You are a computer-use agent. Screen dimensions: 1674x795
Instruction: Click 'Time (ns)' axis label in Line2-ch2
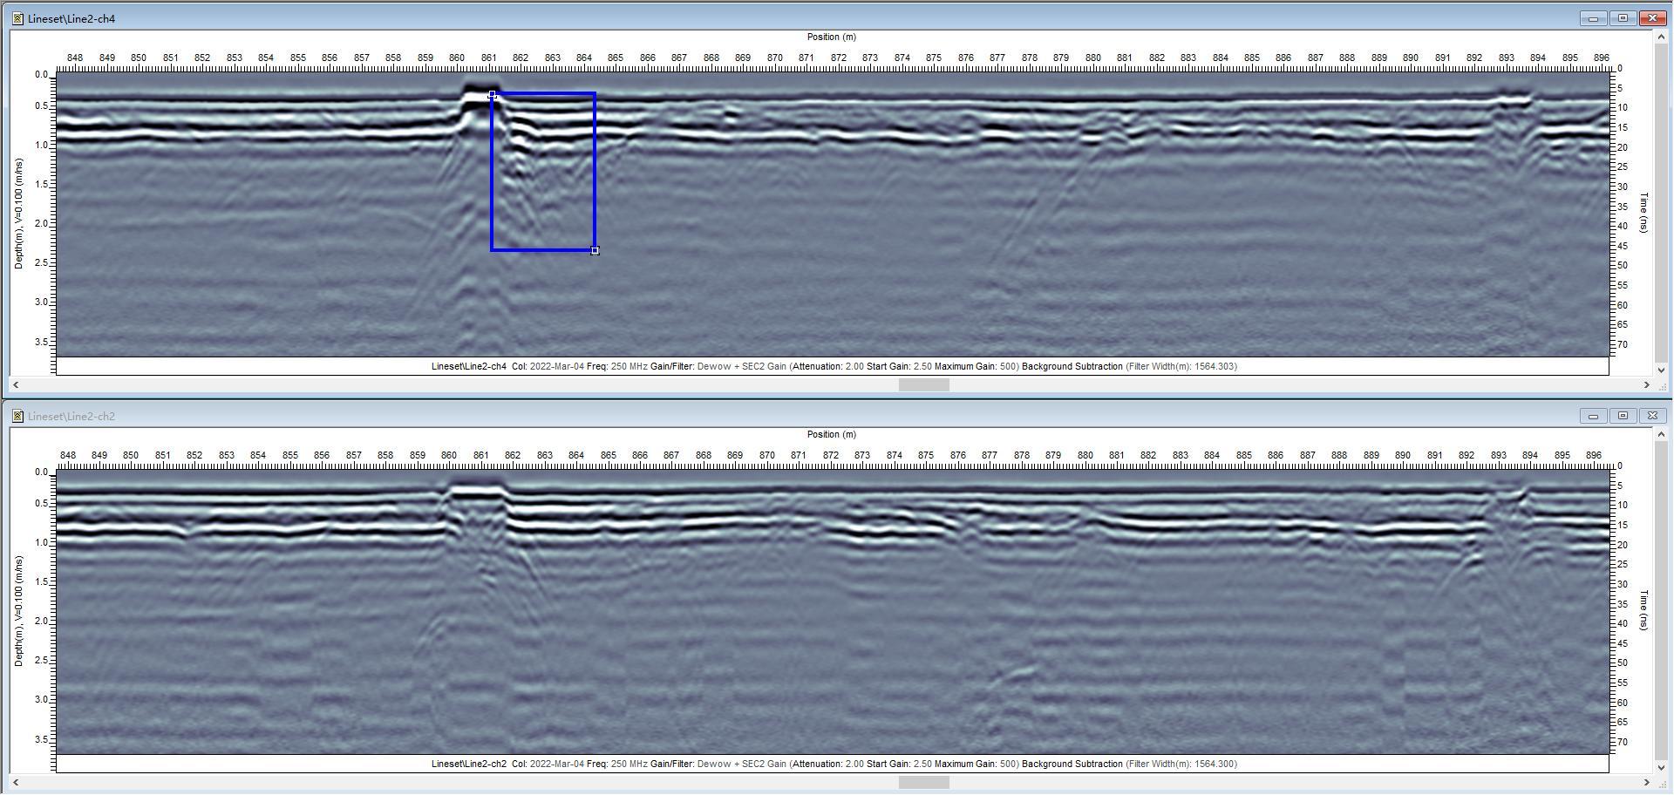click(1643, 610)
